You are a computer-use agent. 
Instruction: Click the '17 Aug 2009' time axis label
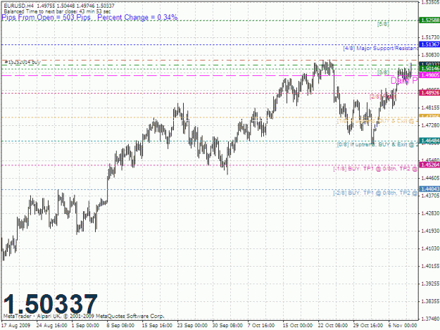tap(15, 326)
